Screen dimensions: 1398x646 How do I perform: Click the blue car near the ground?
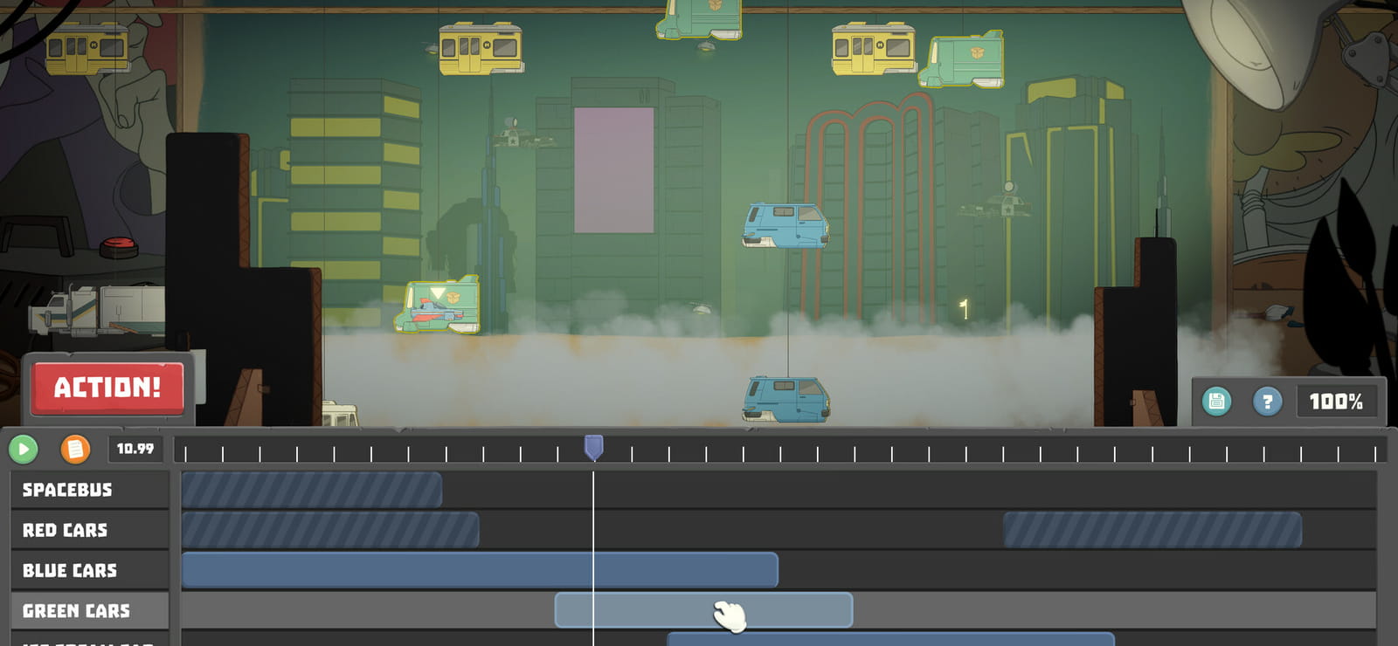coord(786,399)
